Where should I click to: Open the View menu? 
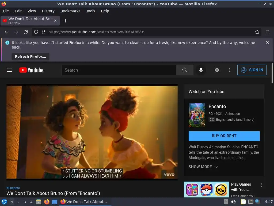(32, 11)
